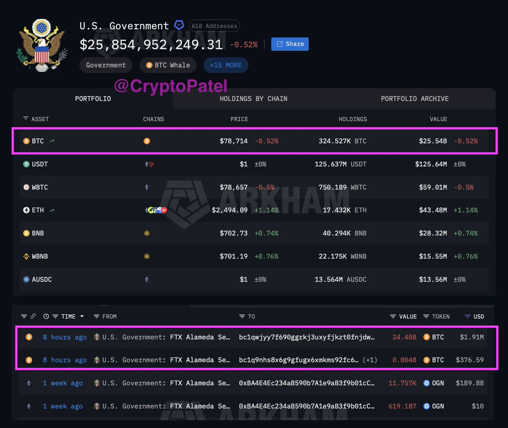Click the Bitcoin chain icon in $376.59 row

pos(29,360)
